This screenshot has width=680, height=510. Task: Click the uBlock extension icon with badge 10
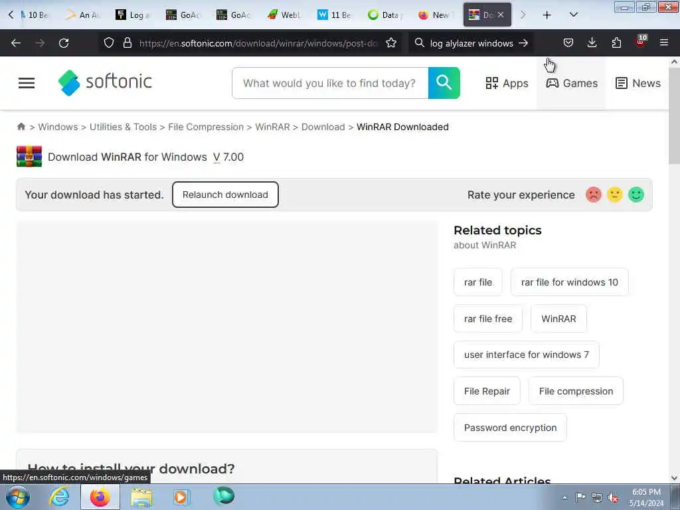click(641, 42)
